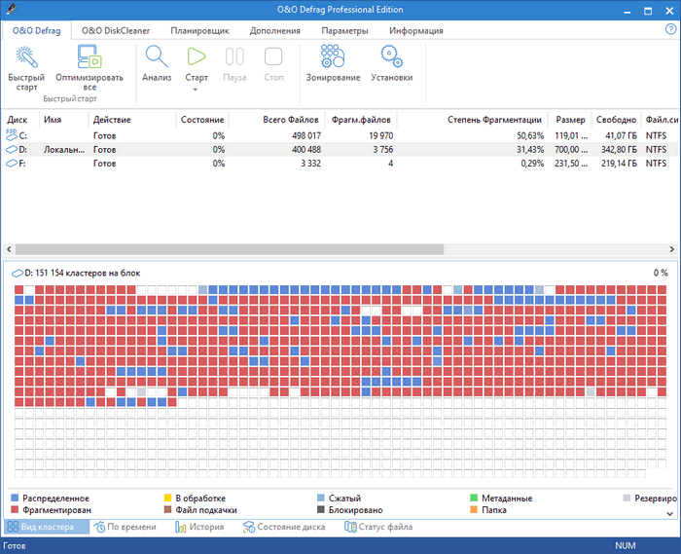Click the cluster header '151 154 кластеров на блок'
This screenshot has height=554, width=681.
[x=88, y=274]
